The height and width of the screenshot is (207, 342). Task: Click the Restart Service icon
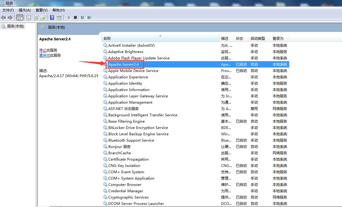pyautogui.click(x=89, y=17)
